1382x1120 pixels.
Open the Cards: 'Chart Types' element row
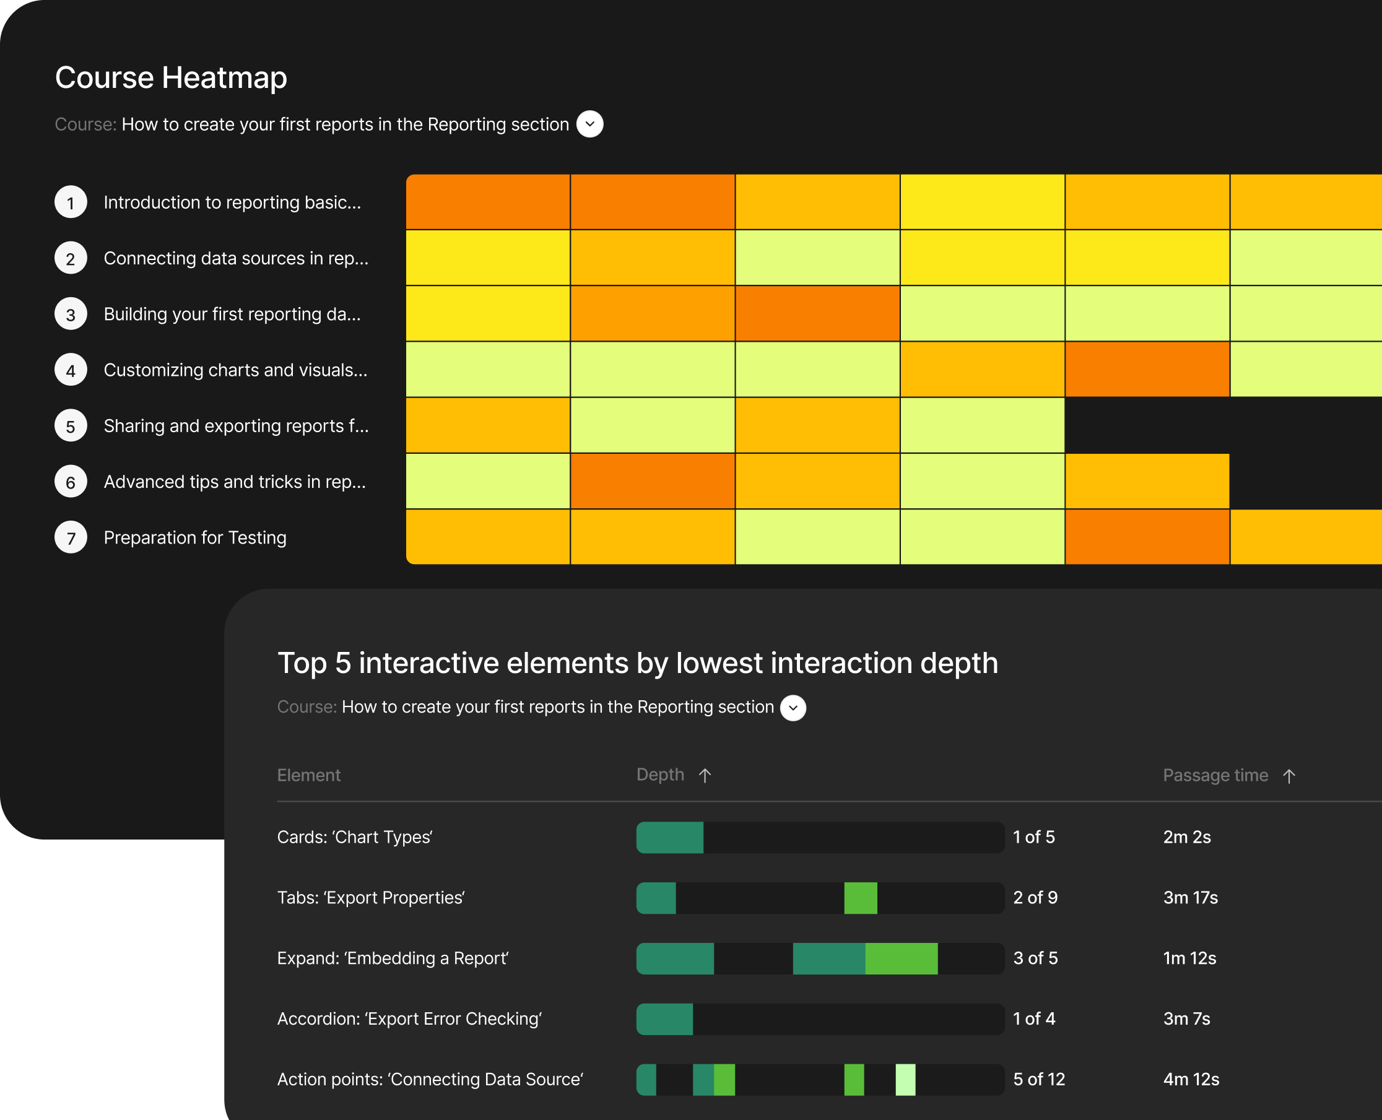pyautogui.click(x=354, y=837)
